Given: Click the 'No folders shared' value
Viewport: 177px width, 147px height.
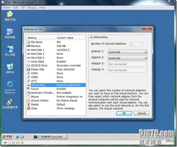Looking at the screenshot, I should coord(67,100).
